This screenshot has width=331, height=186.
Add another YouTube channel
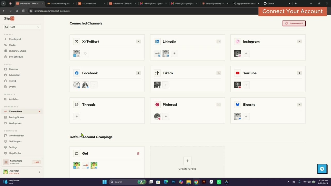(246, 85)
